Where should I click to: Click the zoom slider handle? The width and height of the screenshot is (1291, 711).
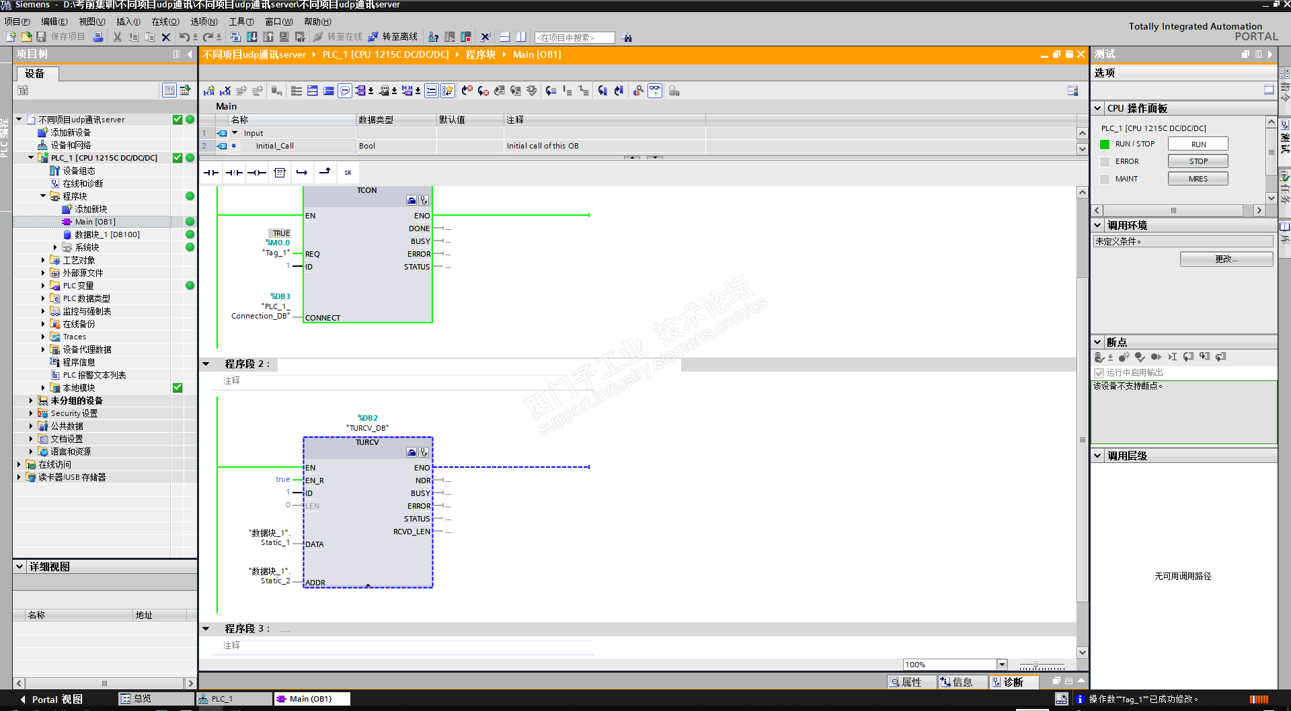pos(1035,665)
